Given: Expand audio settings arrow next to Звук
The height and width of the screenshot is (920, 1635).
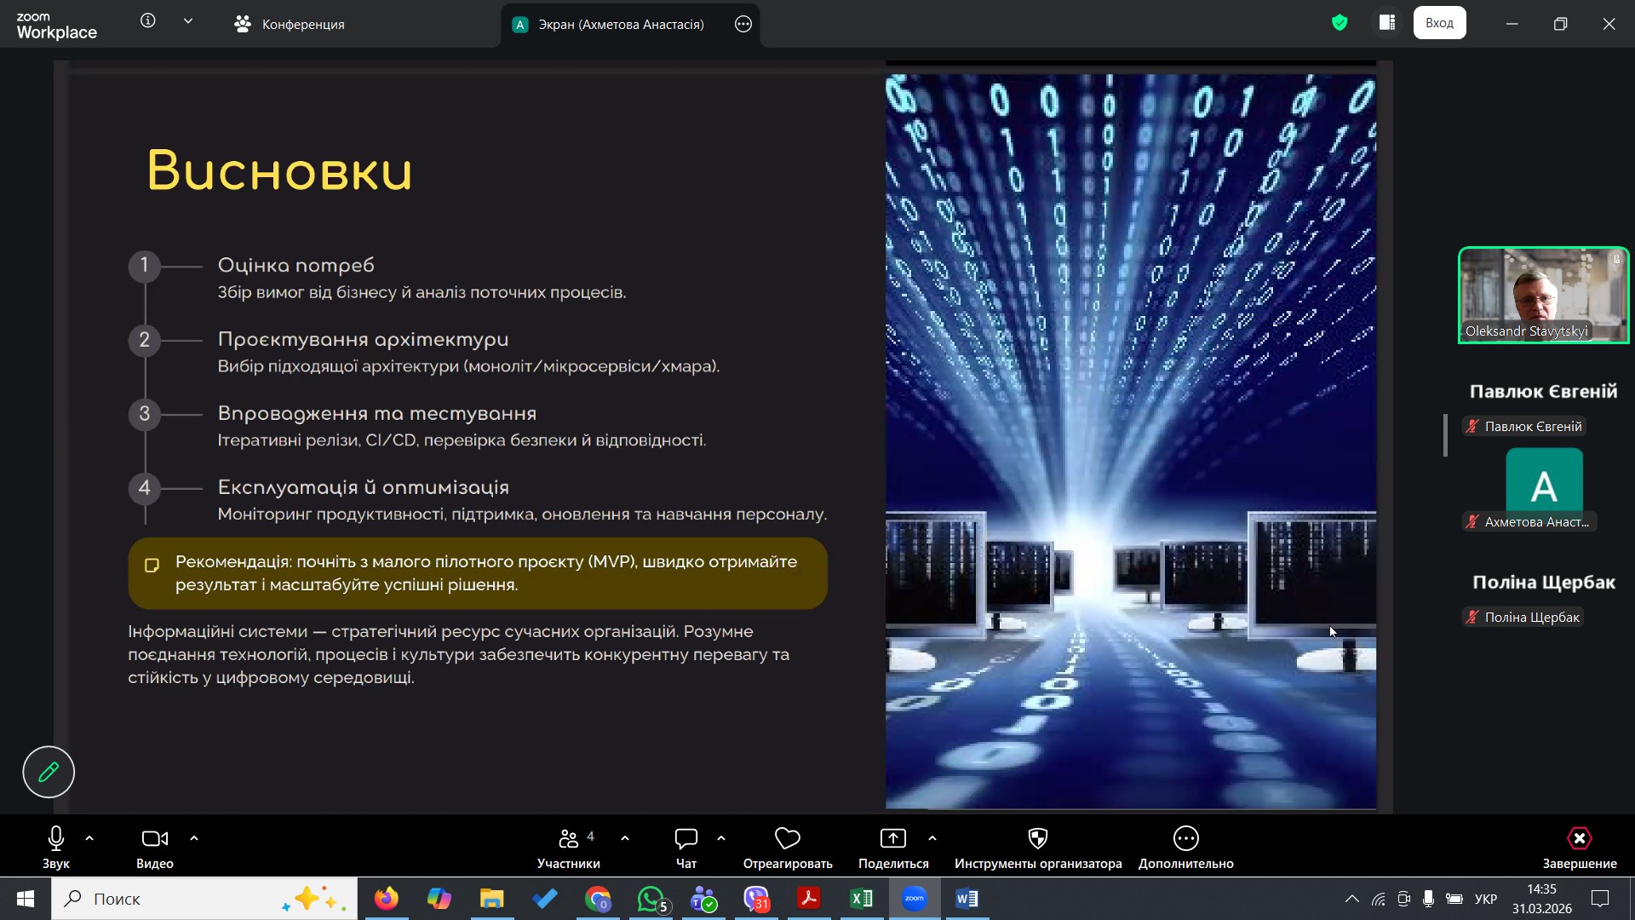Looking at the screenshot, I should click(89, 838).
